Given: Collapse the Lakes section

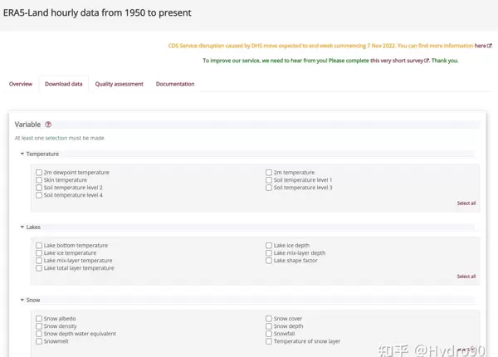Looking at the screenshot, I should tap(22, 227).
